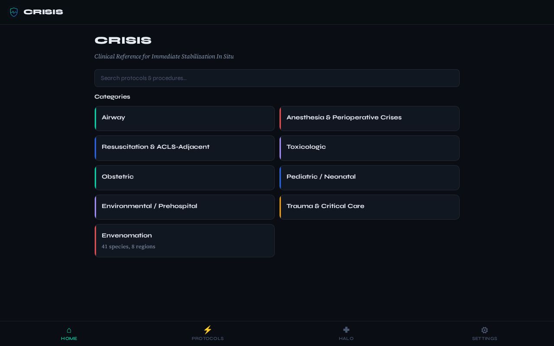Switch to the PROTOCOLS tab label

[x=208, y=339]
